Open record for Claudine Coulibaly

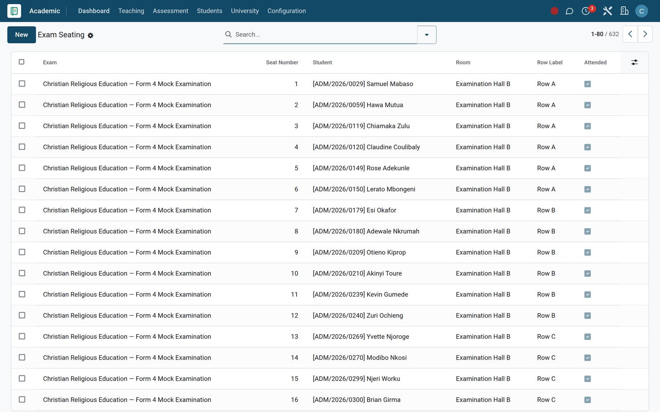(366, 147)
